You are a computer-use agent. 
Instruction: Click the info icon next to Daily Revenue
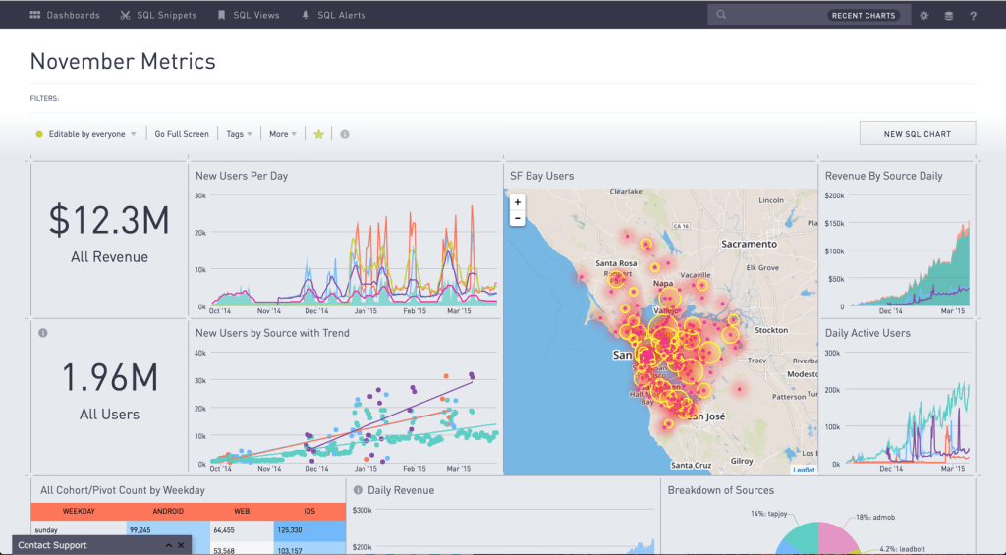(x=358, y=490)
